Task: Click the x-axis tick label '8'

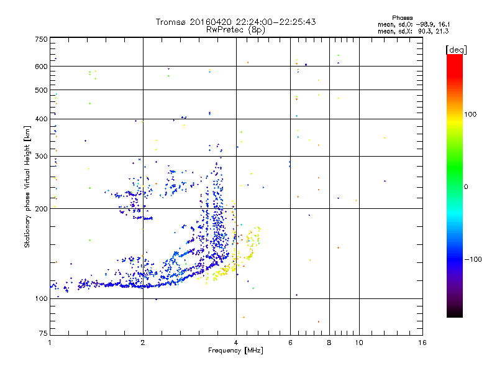Action: coord(329,343)
